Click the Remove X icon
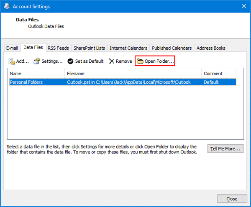Viewport: 251px width, 207px height. click(111, 61)
